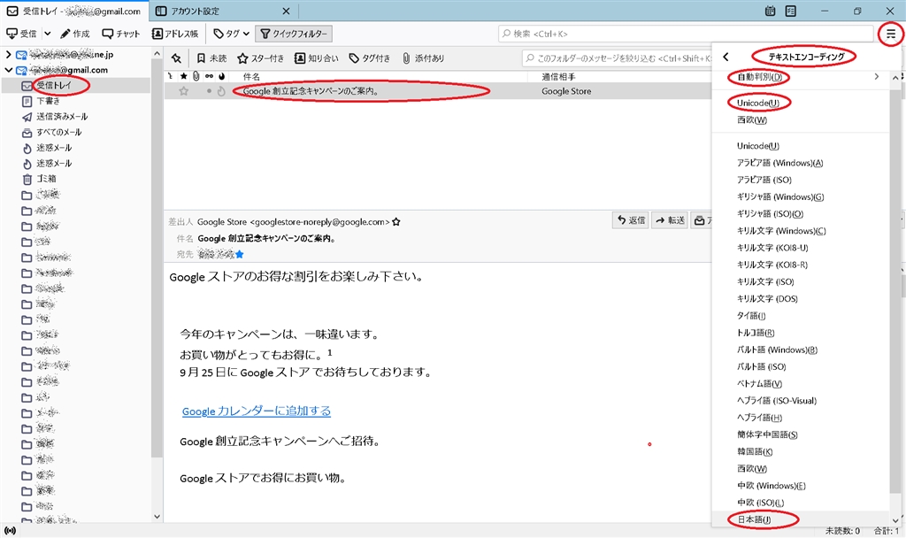Collapse the gmail.com account tree
This screenshot has width=906, height=538.
(8, 70)
